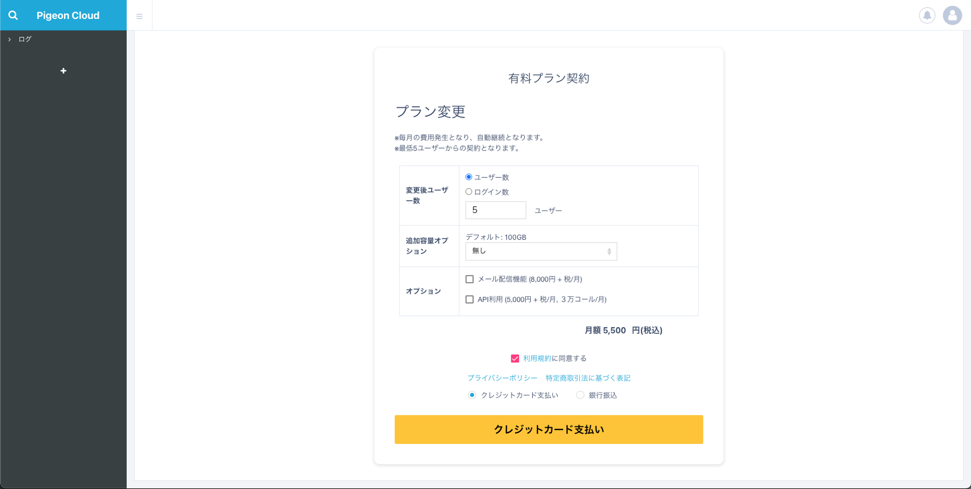
Task: Enable the API利用 option checkbox
Action: click(469, 300)
